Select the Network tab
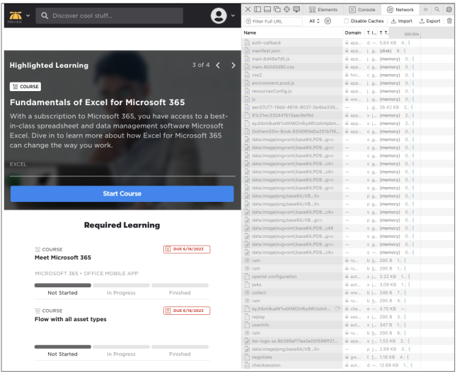The width and height of the screenshot is (457, 372). [x=400, y=10]
